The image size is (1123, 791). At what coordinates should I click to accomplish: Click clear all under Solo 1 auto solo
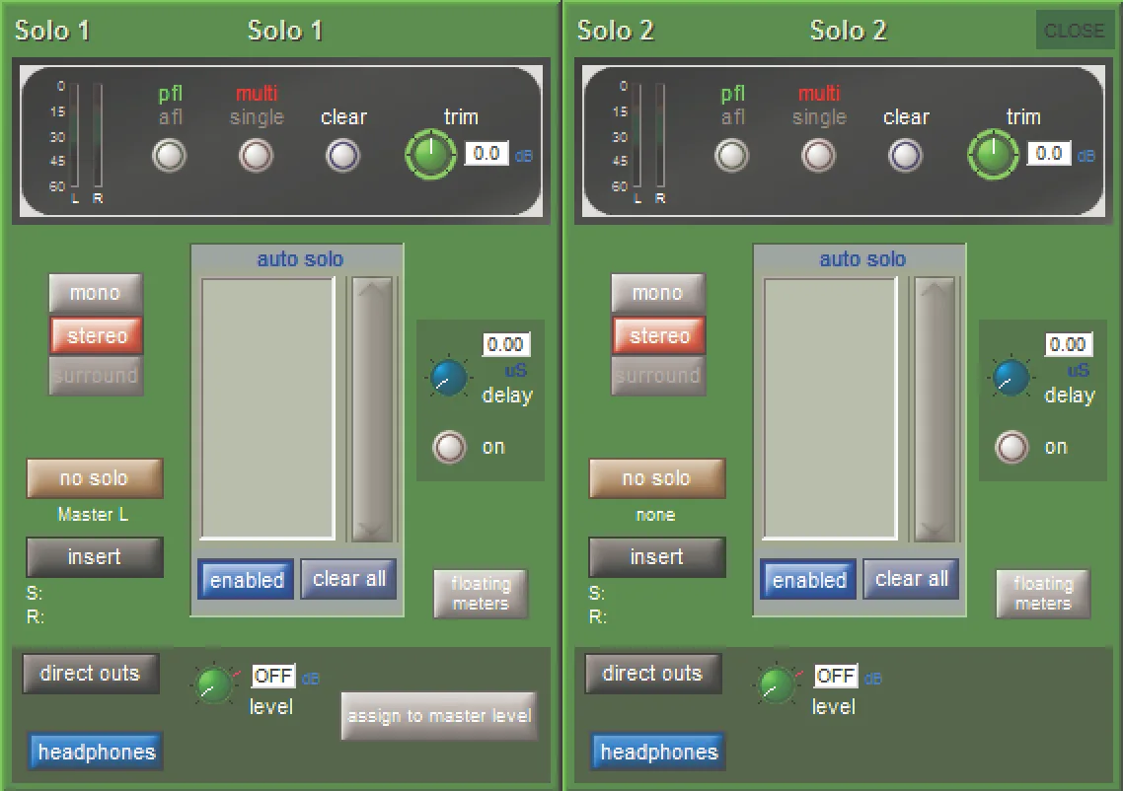pos(348,578)
